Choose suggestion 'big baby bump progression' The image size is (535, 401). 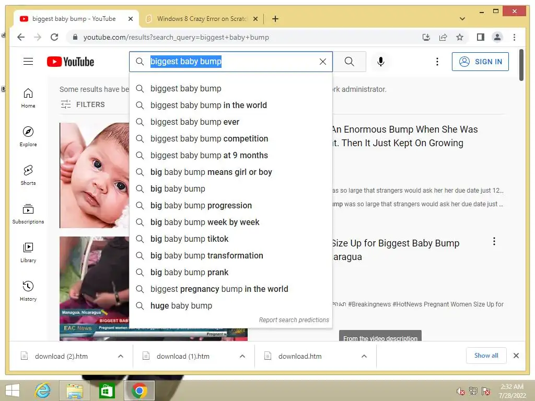click(x=230, y=205)
